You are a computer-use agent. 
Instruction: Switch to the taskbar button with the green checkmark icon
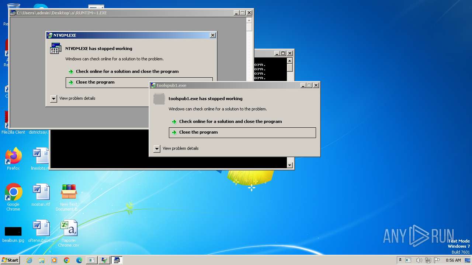tap(104, 260)
